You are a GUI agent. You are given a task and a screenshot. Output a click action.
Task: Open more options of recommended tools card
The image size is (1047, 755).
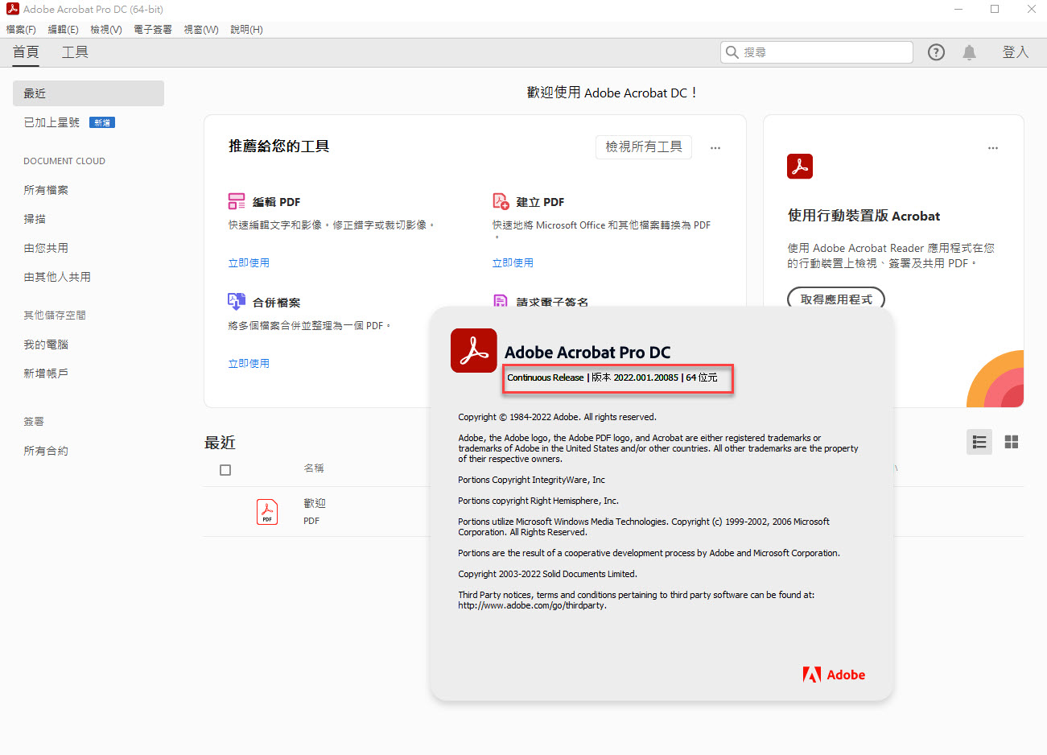[x=715, y=148]
